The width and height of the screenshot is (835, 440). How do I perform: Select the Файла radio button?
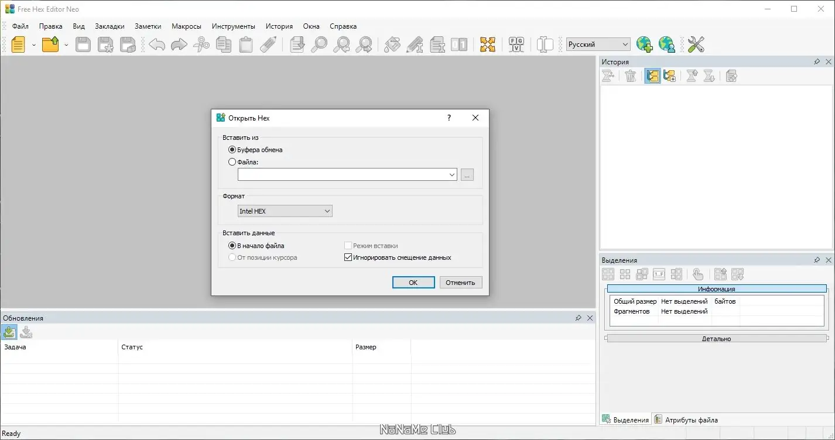(232, 162)
